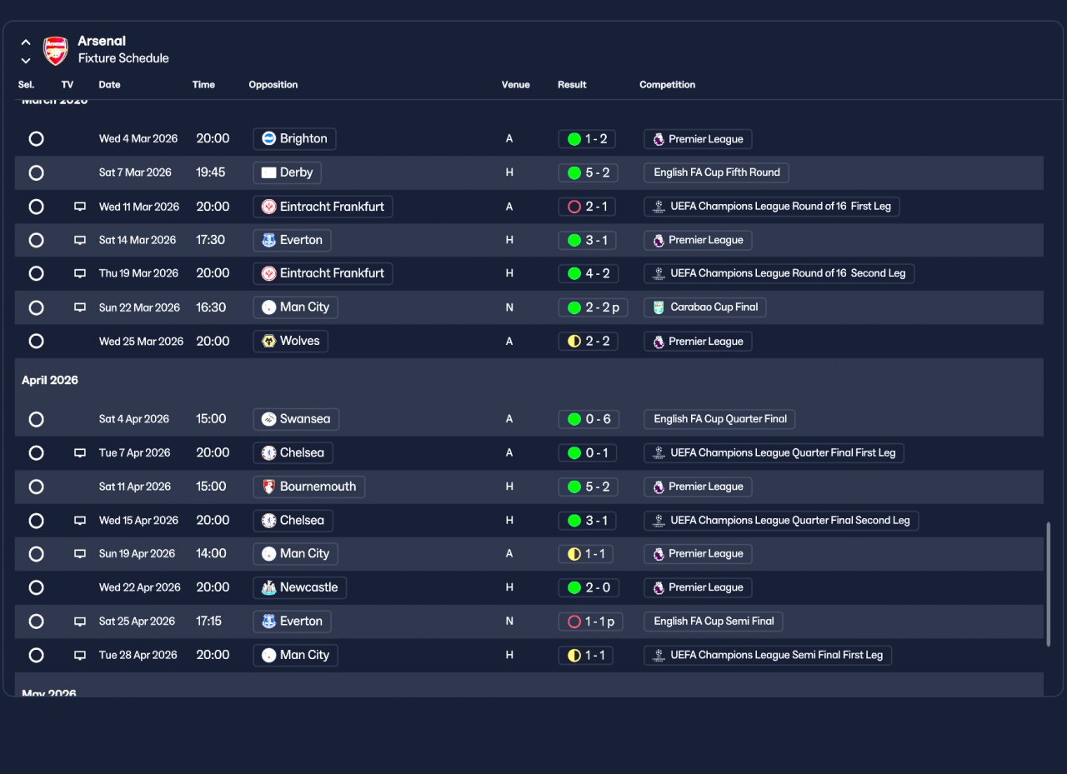
Task: Click the Derby club badge
Action: coord(268,172)
